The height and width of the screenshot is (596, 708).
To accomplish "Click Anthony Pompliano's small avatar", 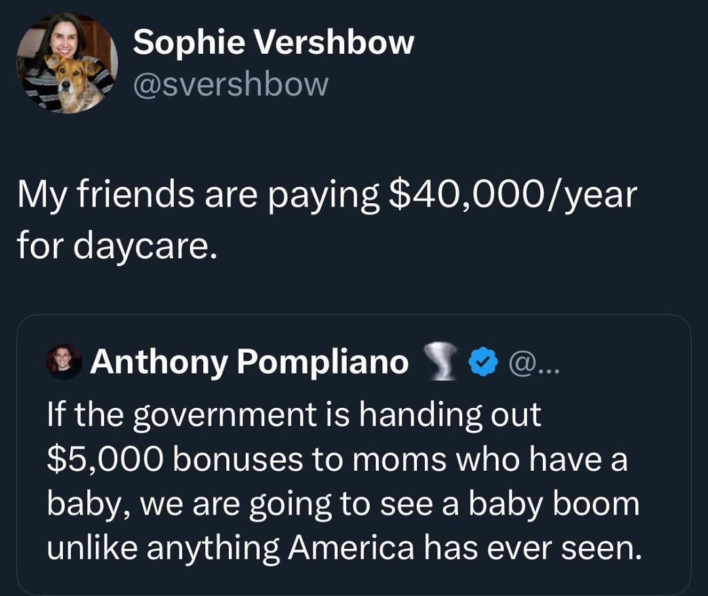I will point(64,362).
